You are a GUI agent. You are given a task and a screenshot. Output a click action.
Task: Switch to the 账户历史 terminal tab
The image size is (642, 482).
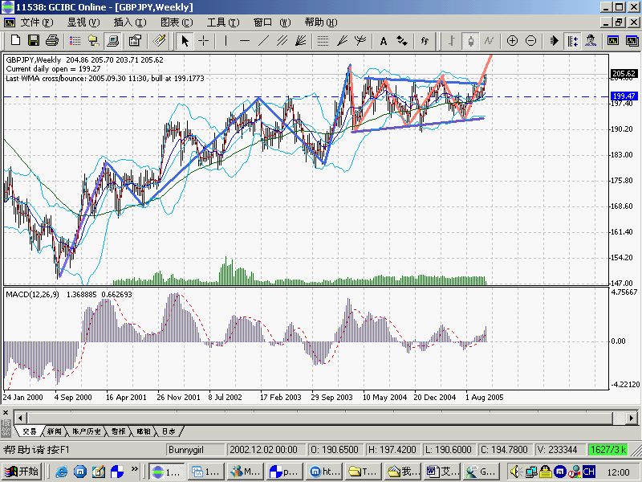(x=87, y=431)
